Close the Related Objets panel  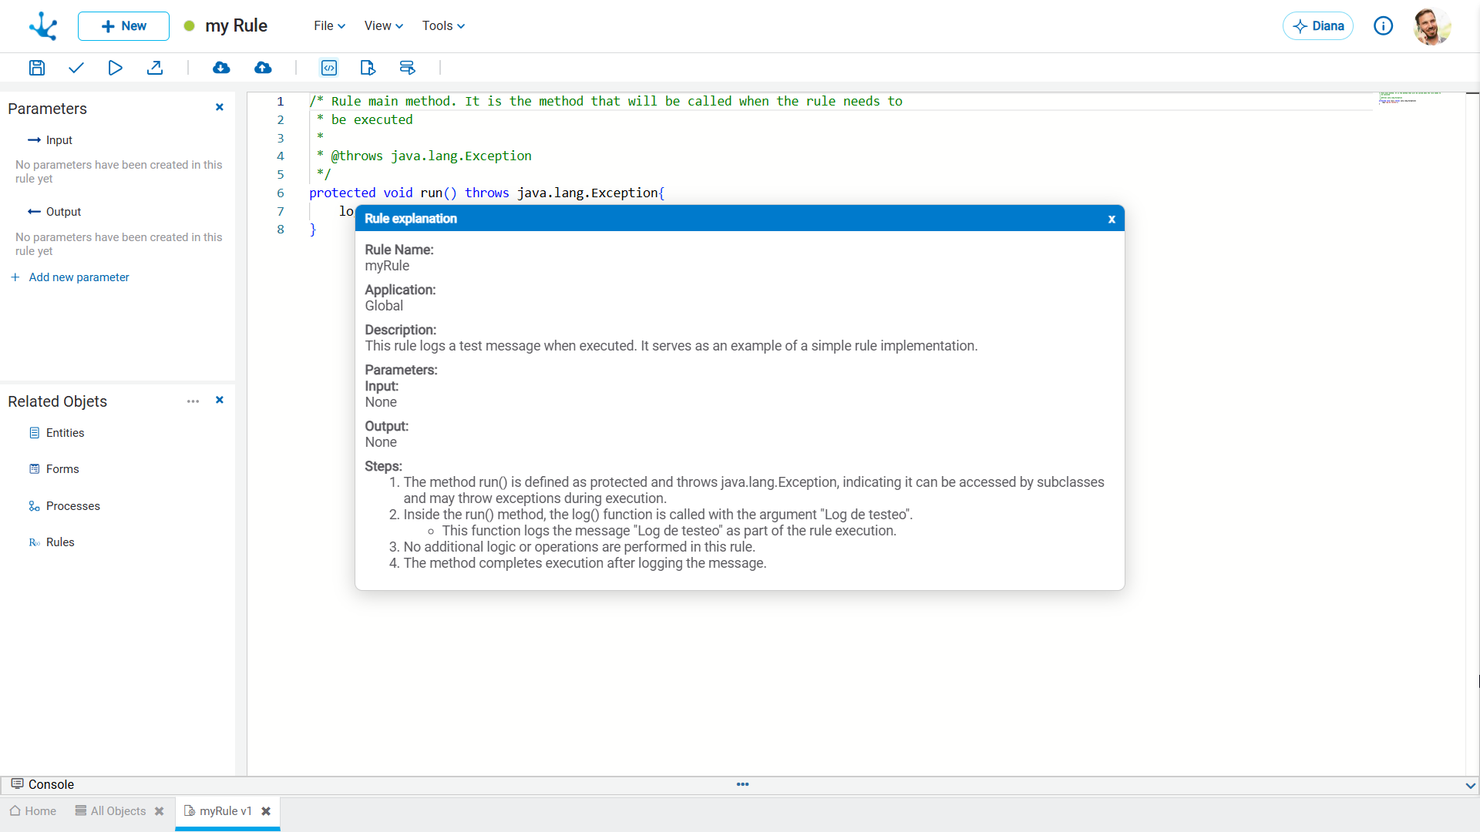click(220, 400)
